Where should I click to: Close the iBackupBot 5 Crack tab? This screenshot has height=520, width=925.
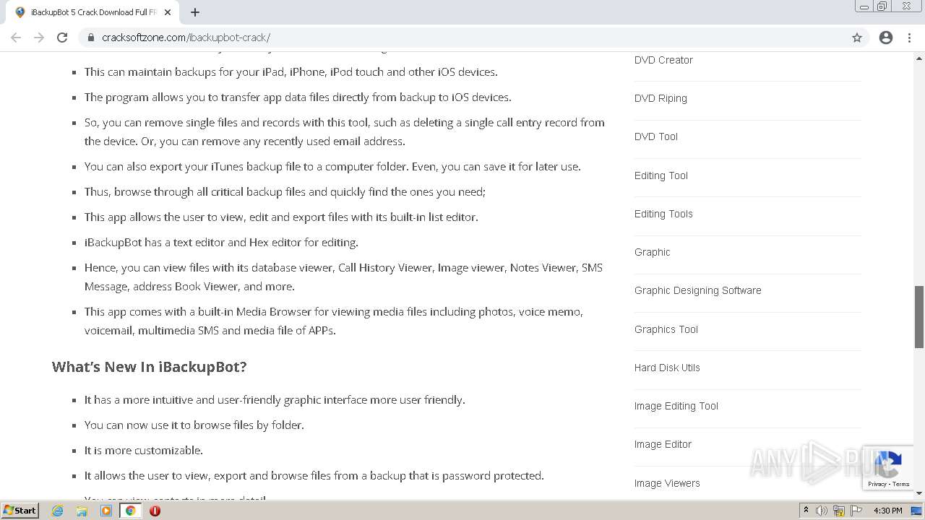(x=168, y=12)
